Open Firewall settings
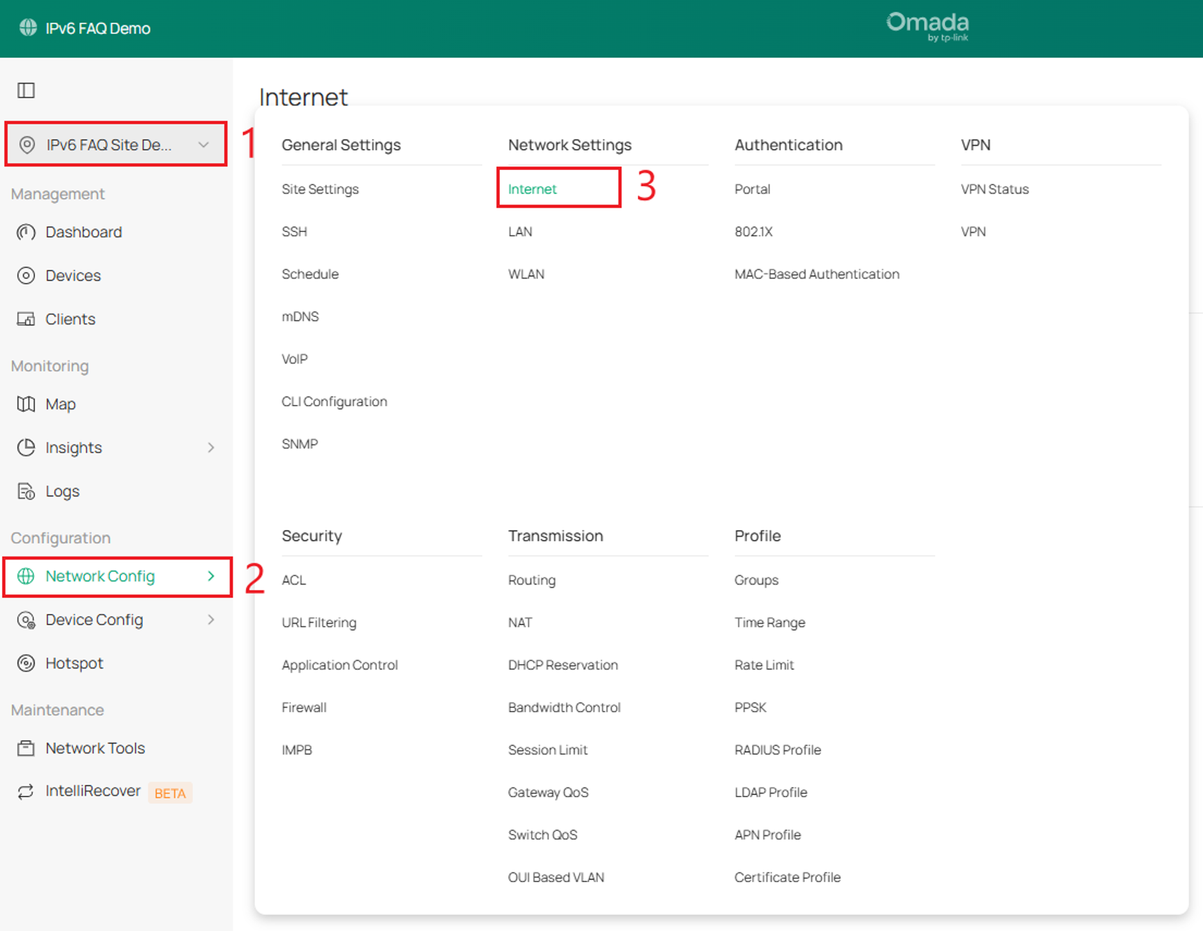This screenshot has width=1203, height=931. (304, 707)
